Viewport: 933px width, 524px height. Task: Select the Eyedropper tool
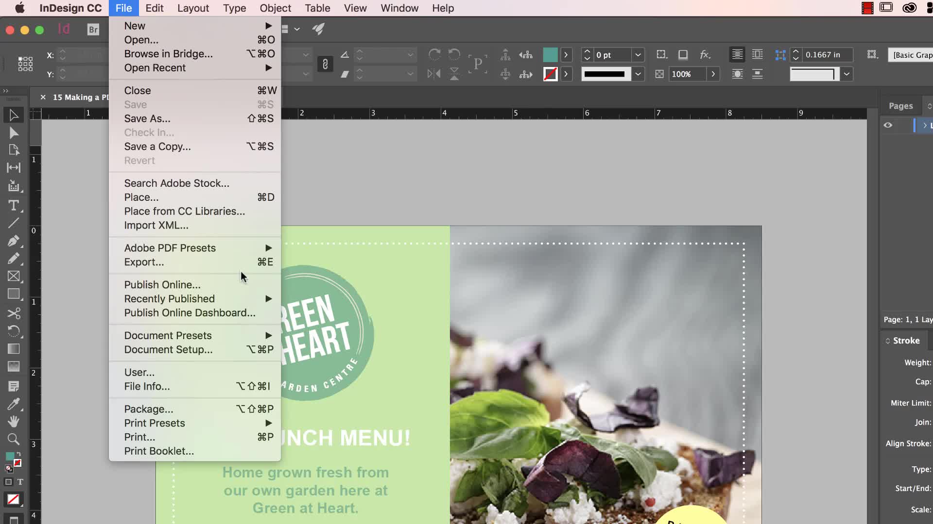point(14,404)
